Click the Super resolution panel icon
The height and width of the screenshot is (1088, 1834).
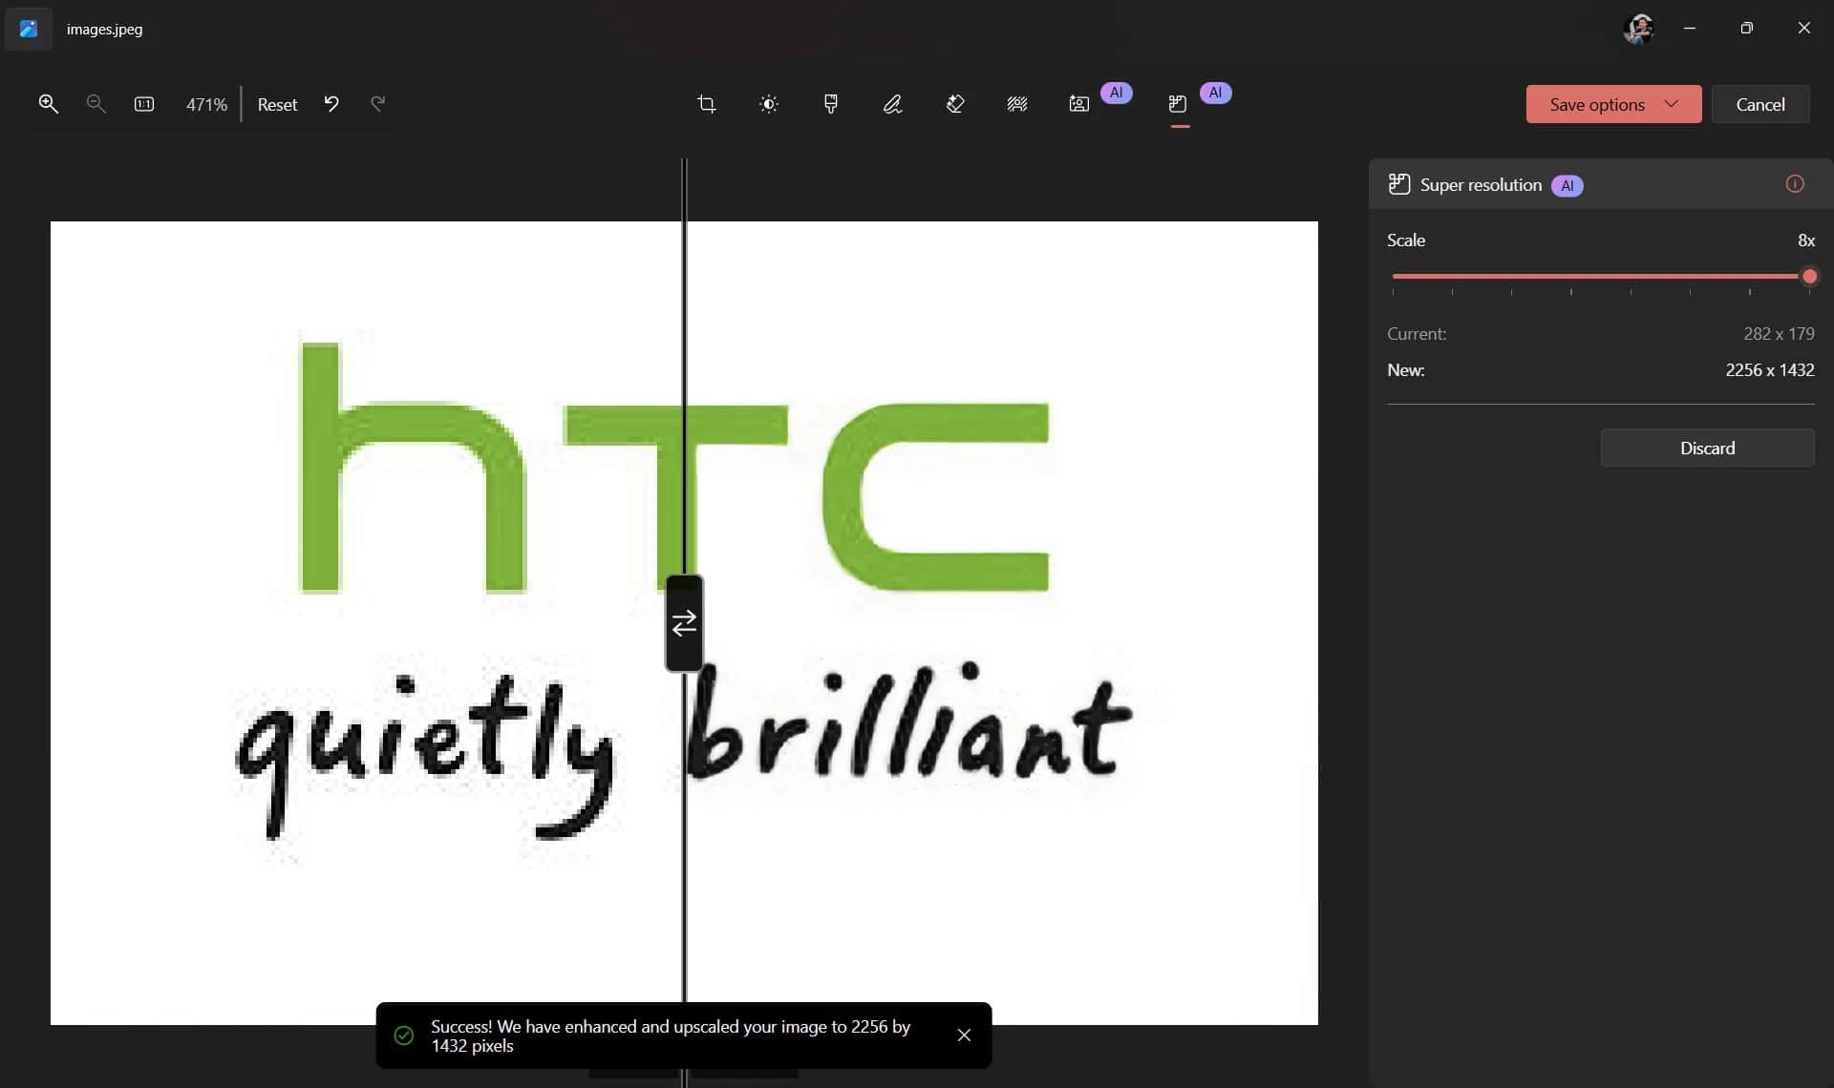pyautogui.click(x=1398, y=184)
